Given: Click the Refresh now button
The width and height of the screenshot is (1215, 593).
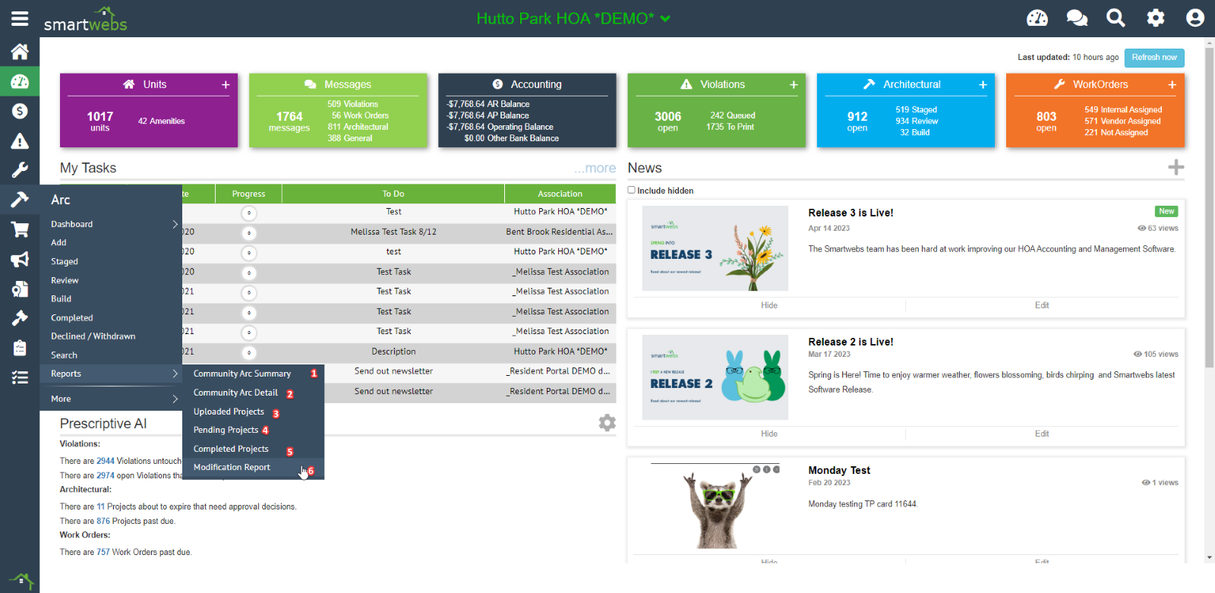Looking at the screenshot, I should 1154,58.
